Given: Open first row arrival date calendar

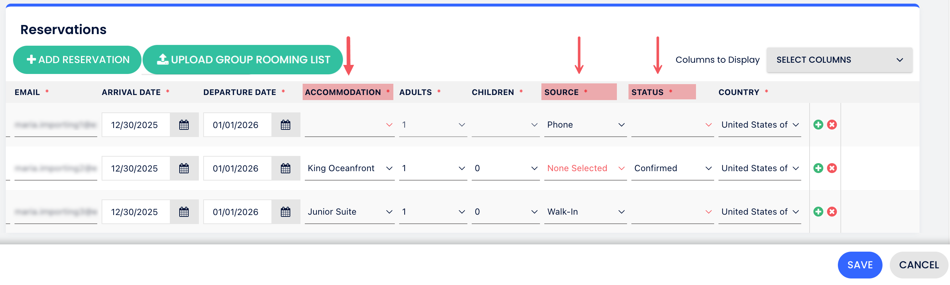Looking at the screenshot, I should [184, 125].
